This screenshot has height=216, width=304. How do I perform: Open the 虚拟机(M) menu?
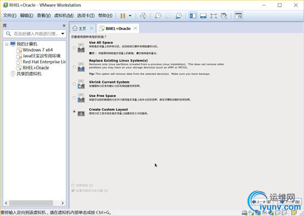64,15
